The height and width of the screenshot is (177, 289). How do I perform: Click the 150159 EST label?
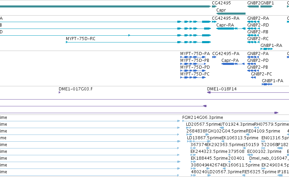[x=251, y=145]
